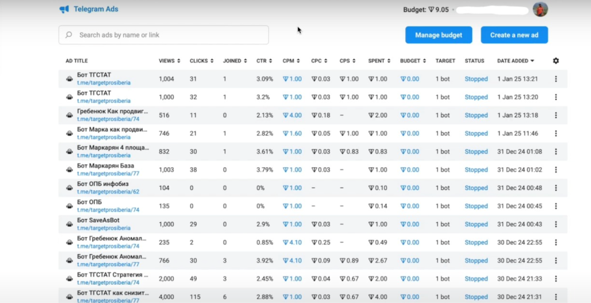Open t.me/targetprosiberia/62 link under Бот ОПБ инфобиз
This screenshot has width=591, height=303.
click(x=108, y=192)
